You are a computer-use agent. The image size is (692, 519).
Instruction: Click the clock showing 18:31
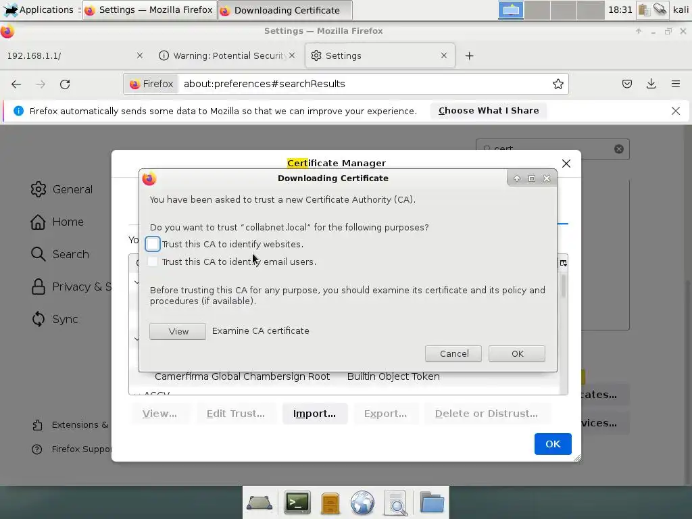point(620,9)
